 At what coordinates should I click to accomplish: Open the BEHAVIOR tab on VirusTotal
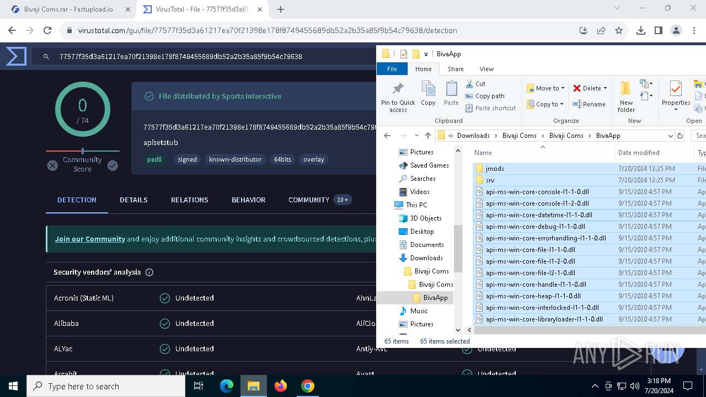249,200
